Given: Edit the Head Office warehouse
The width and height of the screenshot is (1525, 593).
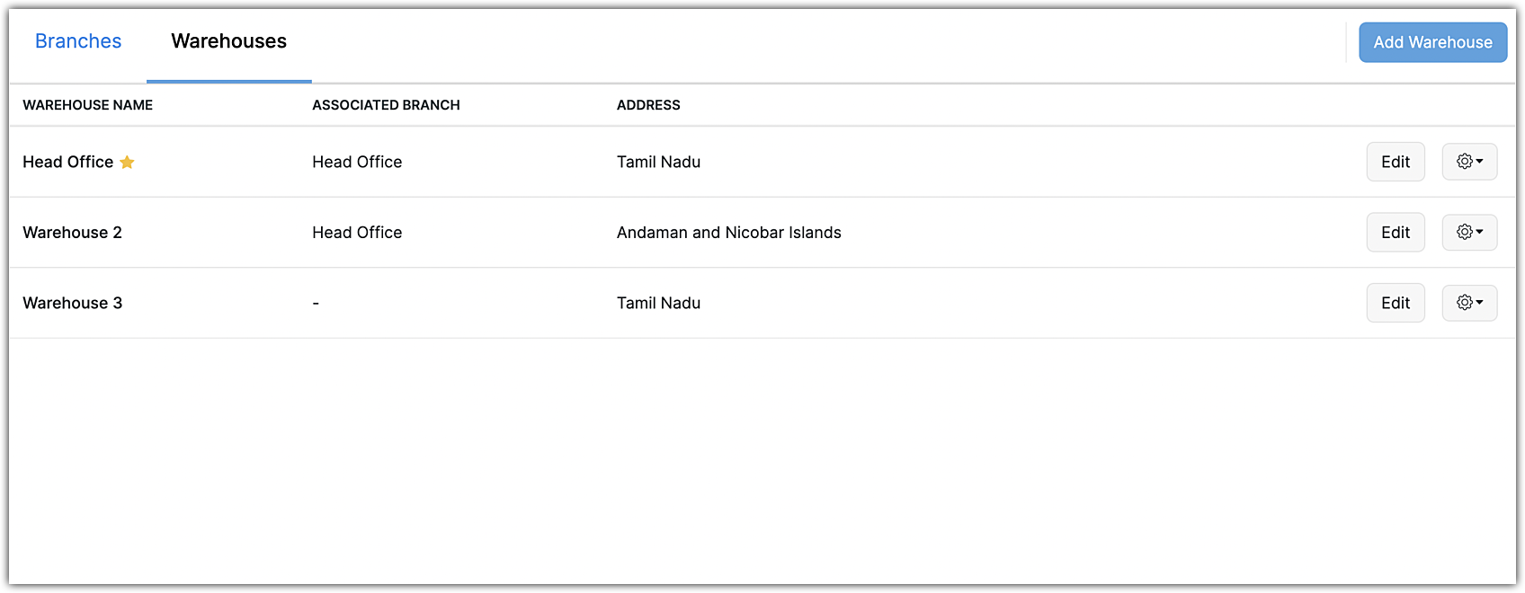Looking at the screenshot, I should tap(1395, 162).
